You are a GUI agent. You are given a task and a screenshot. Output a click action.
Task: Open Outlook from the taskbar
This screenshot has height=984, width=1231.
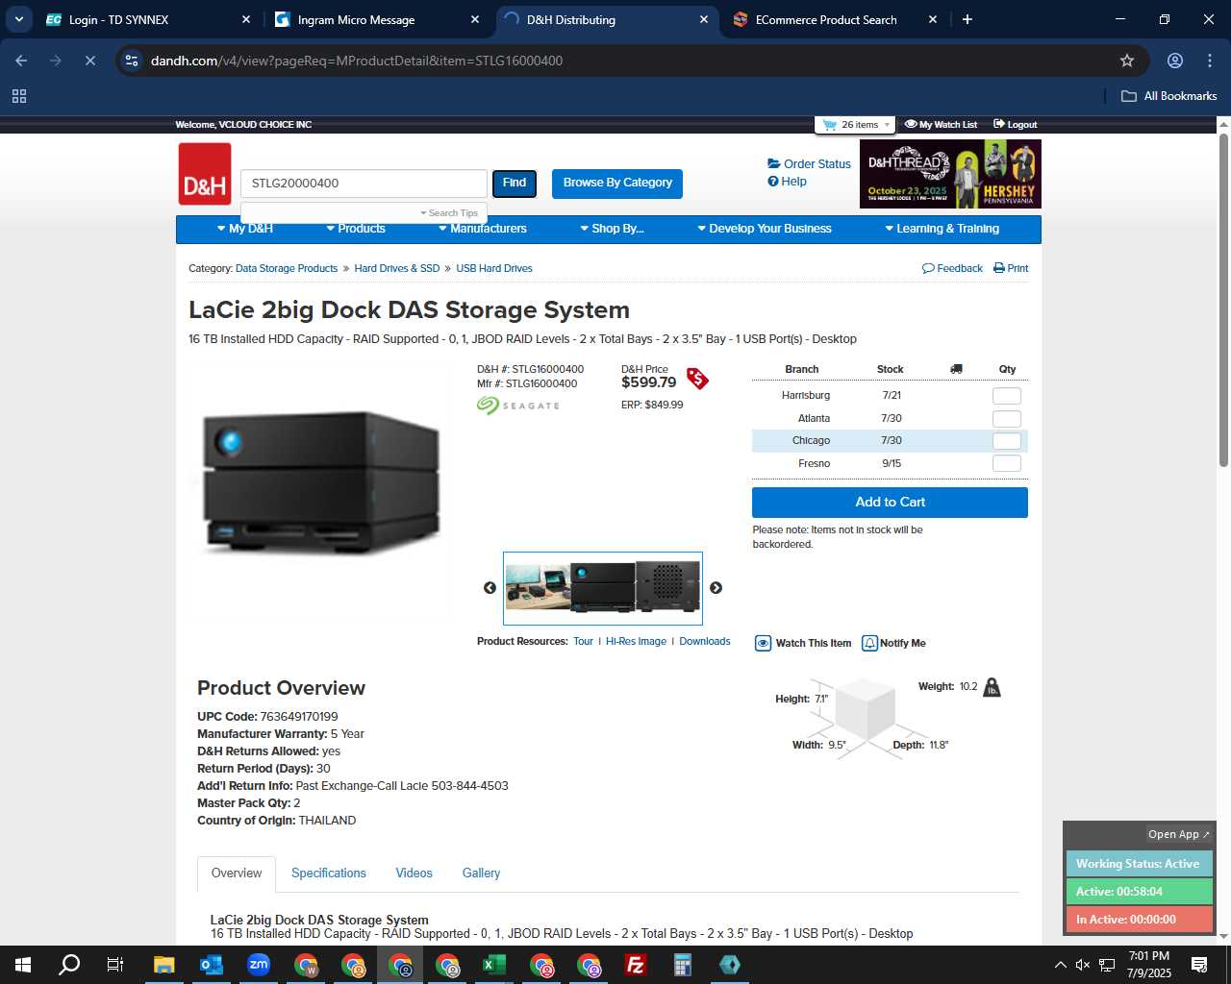coord(212,965)
